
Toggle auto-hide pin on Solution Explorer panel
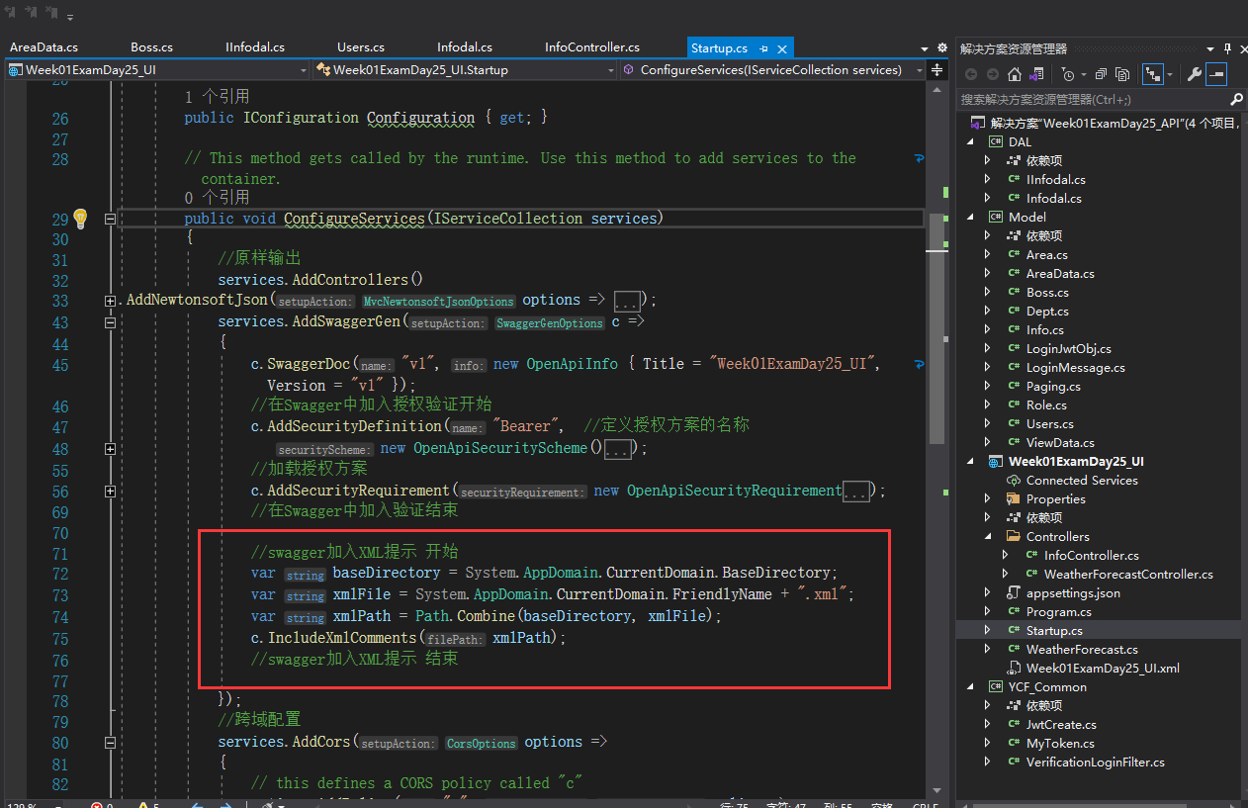click(1227, 48)
